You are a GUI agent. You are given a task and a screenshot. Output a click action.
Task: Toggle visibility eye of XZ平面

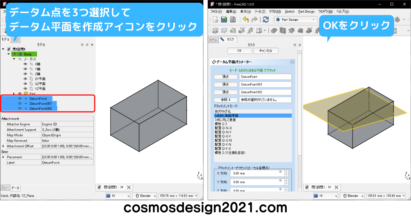(25, 84)
